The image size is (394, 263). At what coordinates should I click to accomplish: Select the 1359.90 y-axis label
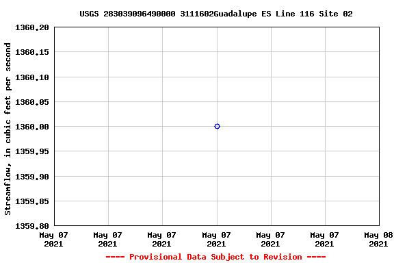[32, 177]
